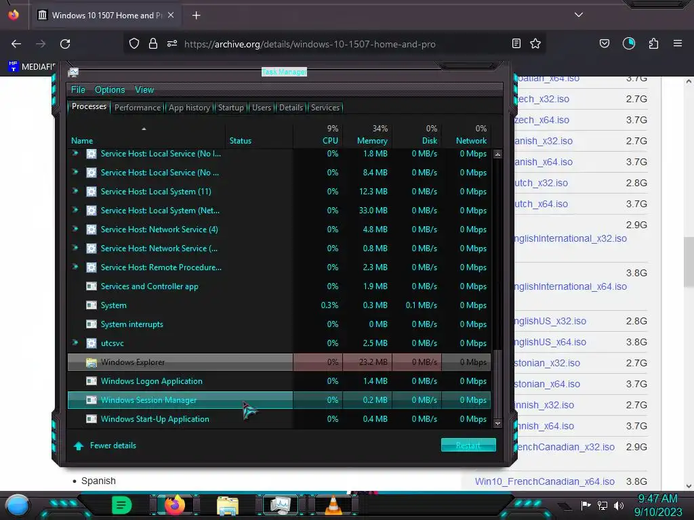
Task: Close the Windows 10 1507 tab
Action: click(171, 15)
